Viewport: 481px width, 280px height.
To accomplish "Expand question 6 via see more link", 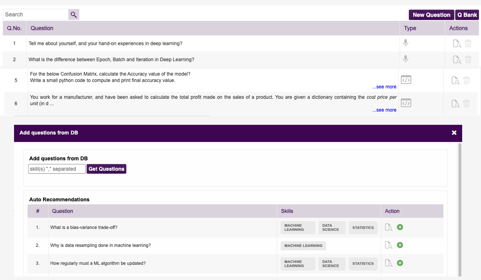I will coord(384,110).
